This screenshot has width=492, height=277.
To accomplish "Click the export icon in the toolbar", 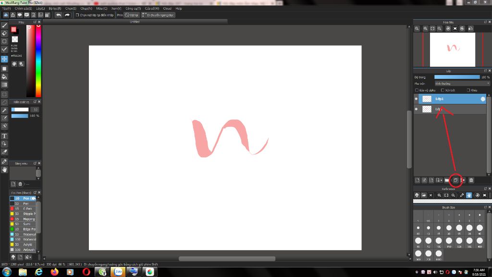I will click(x=13, y=15).
